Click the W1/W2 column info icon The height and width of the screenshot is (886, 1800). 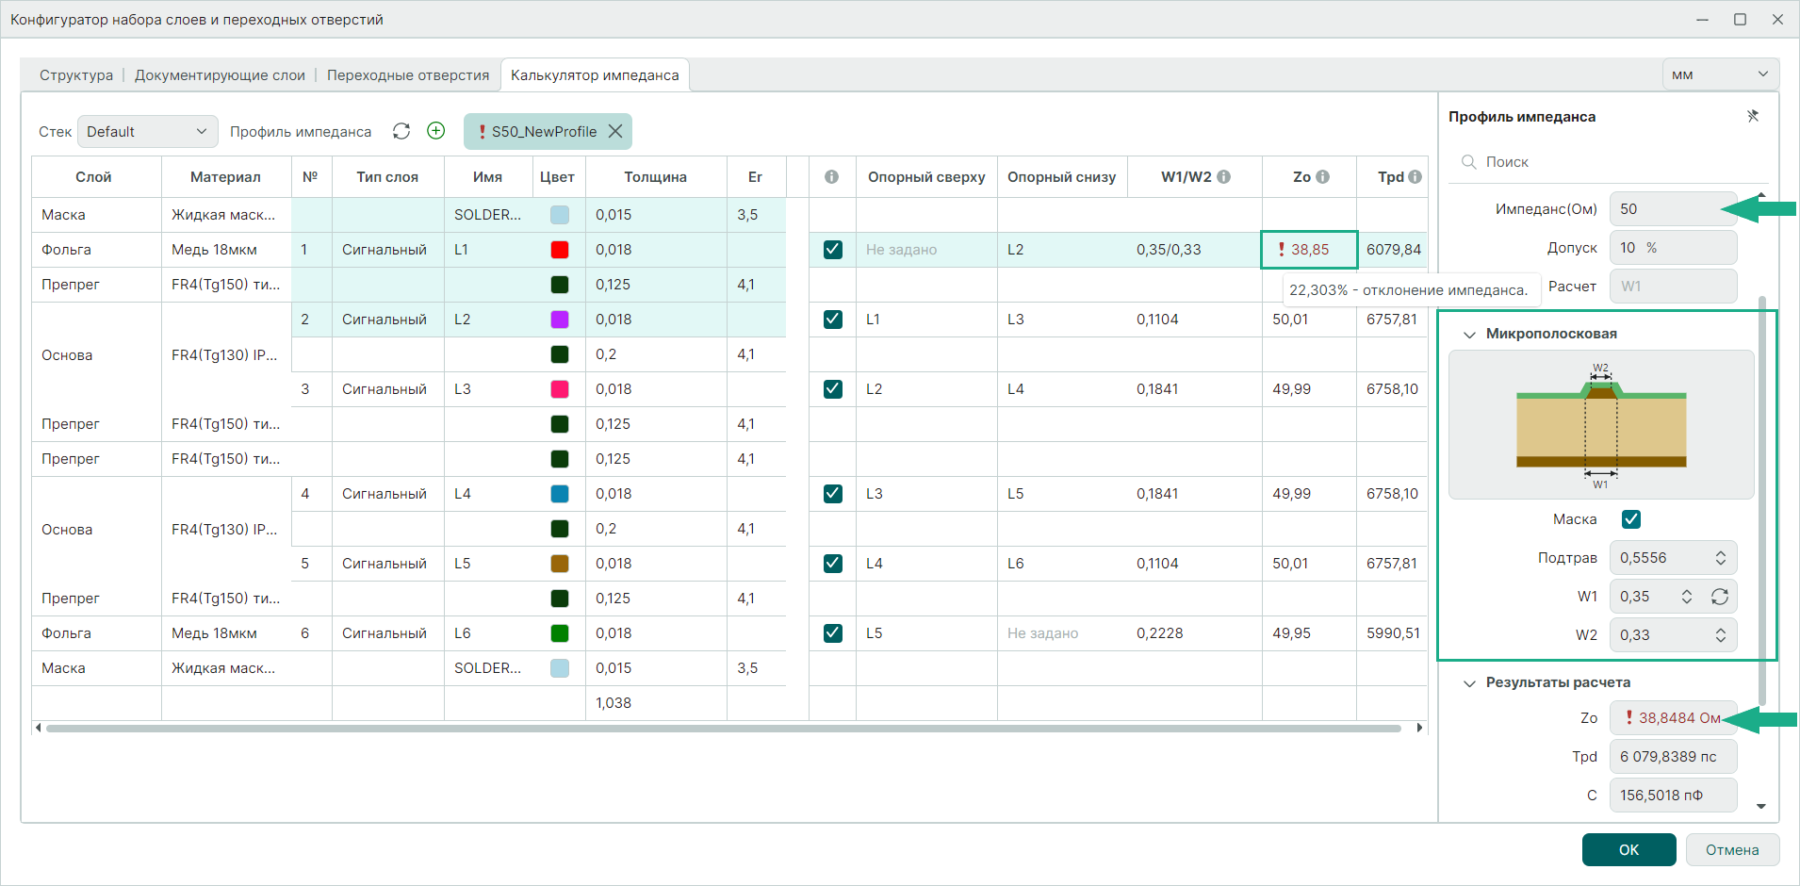pyautogui.click(x=1223, y=176)
